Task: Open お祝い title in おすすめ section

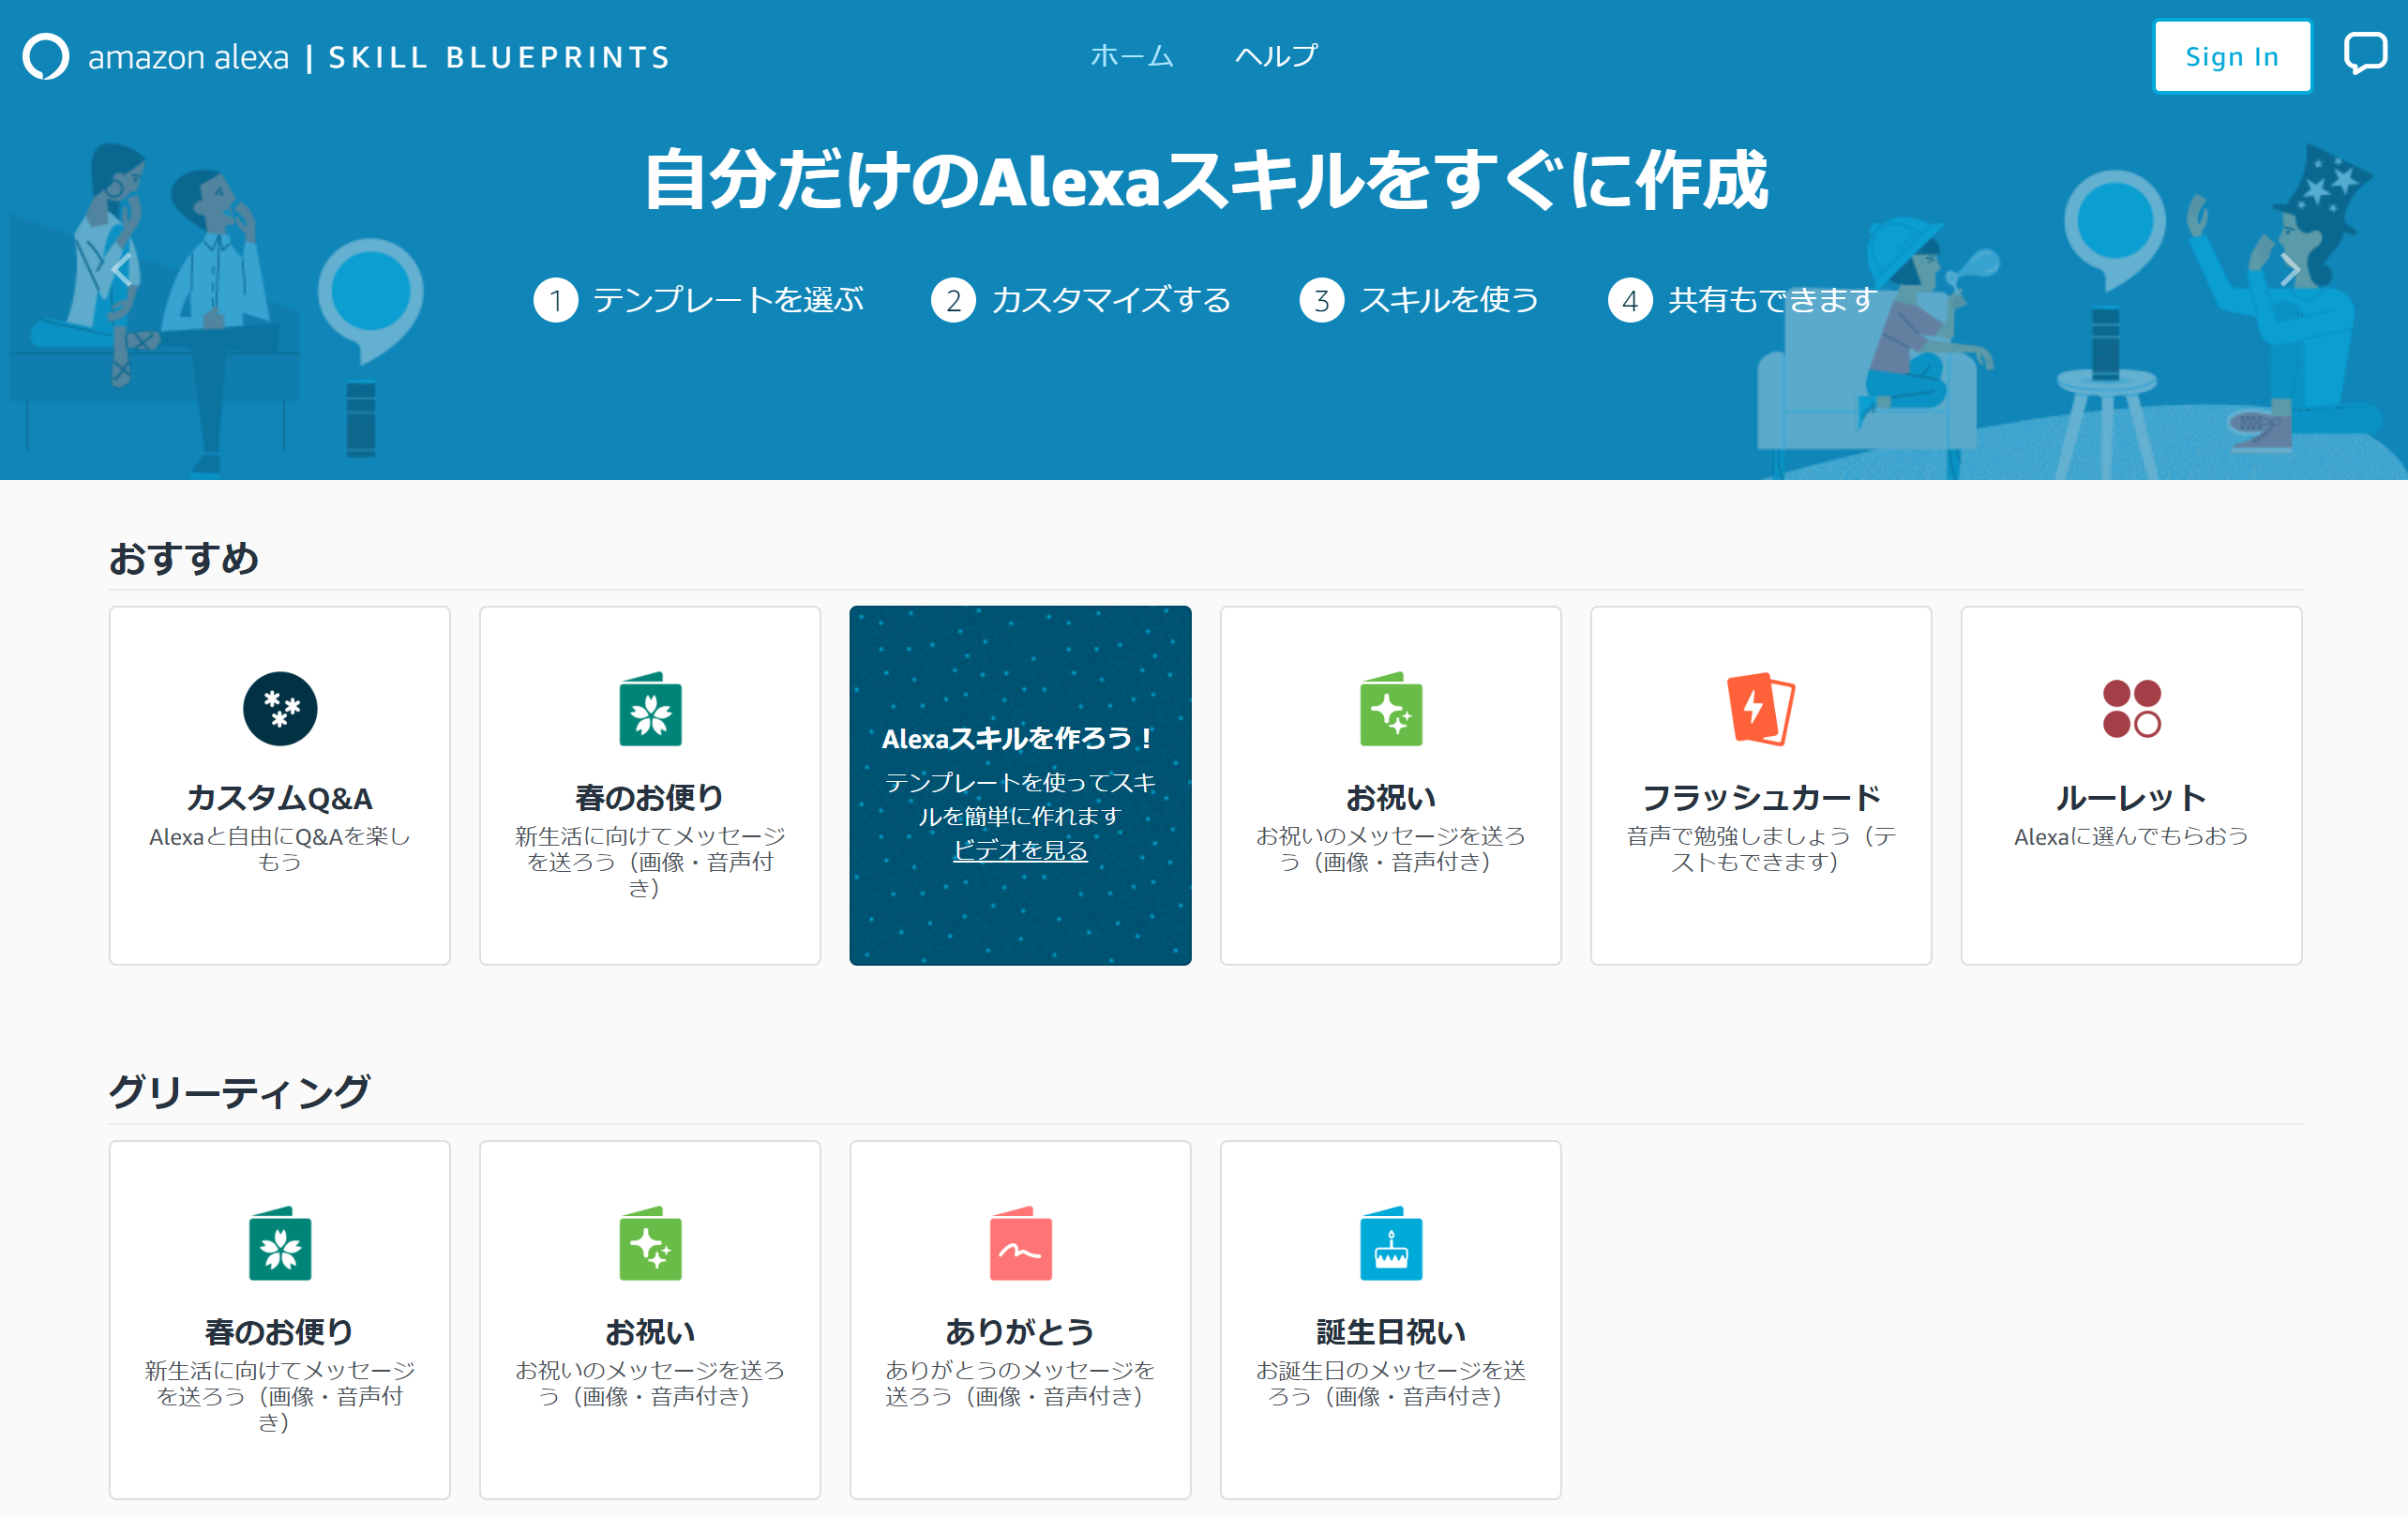Action: (x=1391, y=797)
